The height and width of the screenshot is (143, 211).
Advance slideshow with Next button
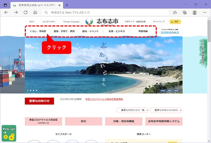[x=176, y=91]
